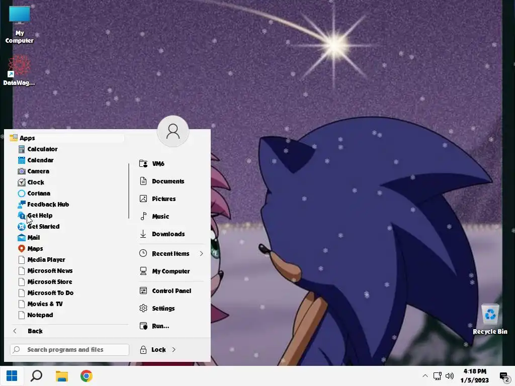The image size is (515, 386).
Task: Select the Recycle Bin desktop icon
Action: tap(490, 319)
